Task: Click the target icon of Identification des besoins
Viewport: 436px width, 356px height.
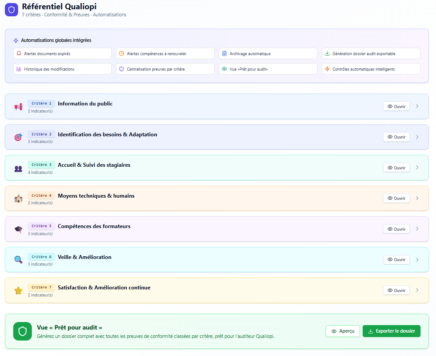Action: pyautogui.click(x=19, y=137)
